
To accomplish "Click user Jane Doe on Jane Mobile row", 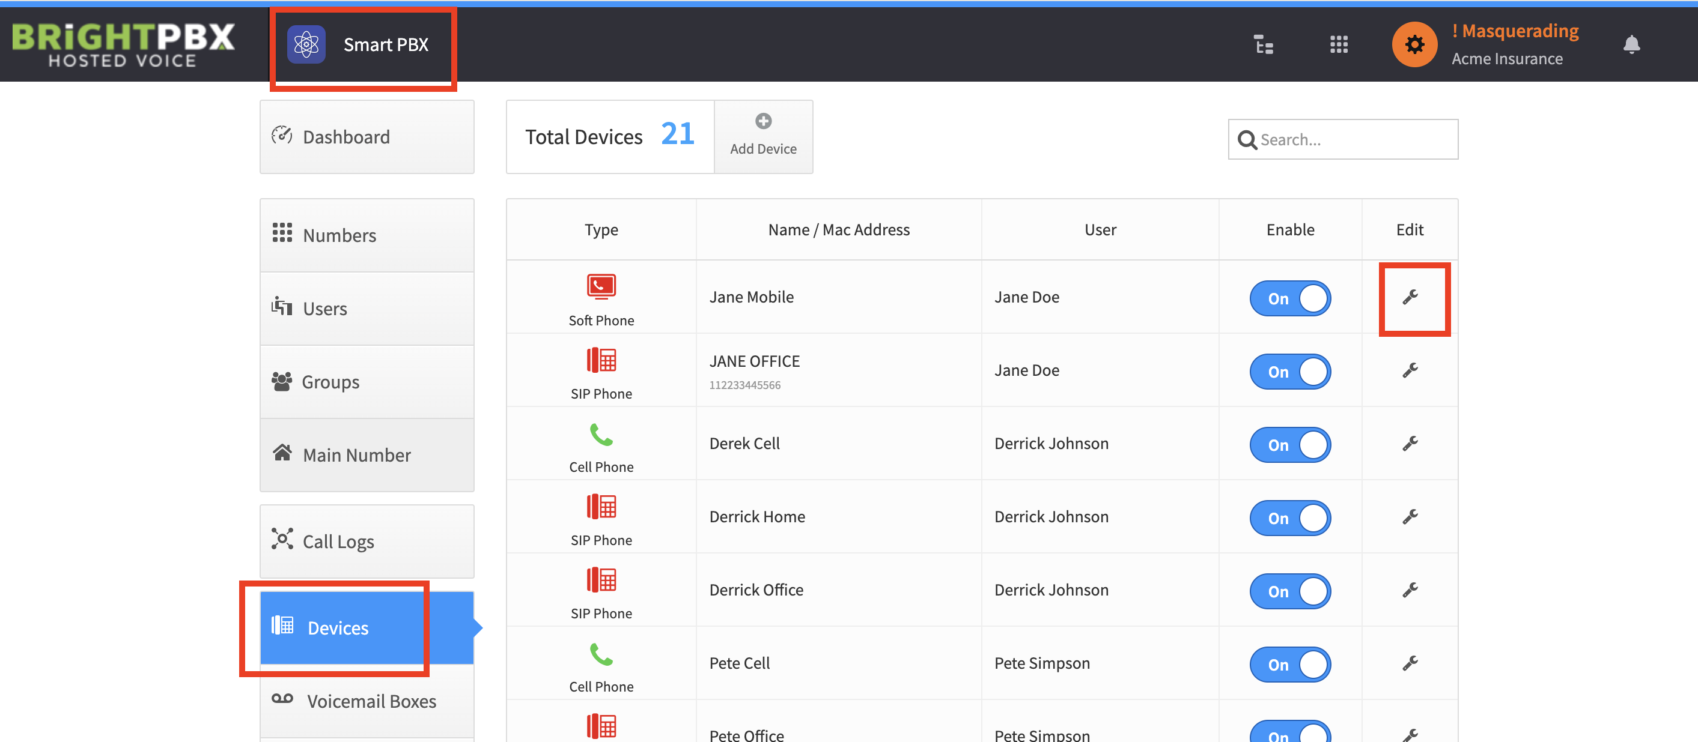I will click(x=1026, y=298).
